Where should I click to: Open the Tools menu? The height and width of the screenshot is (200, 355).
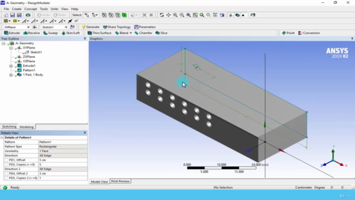pyautogui.click(x=44, y=9)
